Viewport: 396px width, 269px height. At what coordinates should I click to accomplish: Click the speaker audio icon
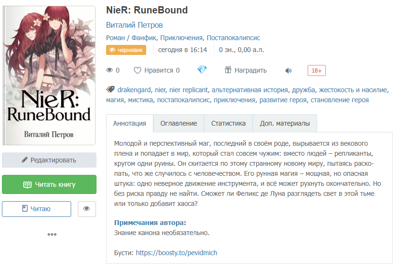coord(289,70)
